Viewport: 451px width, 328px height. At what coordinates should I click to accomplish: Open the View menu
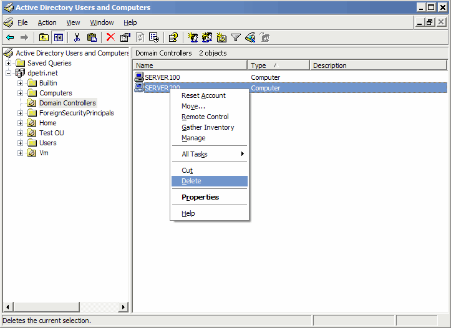coord(73,22)
